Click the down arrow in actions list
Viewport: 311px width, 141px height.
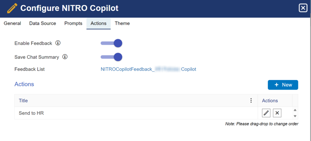[295, 116]
